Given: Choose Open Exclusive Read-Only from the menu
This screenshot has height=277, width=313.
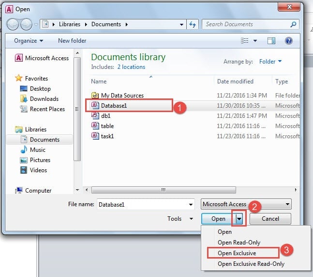Looking at the screenshot, I should coord(251,264).
